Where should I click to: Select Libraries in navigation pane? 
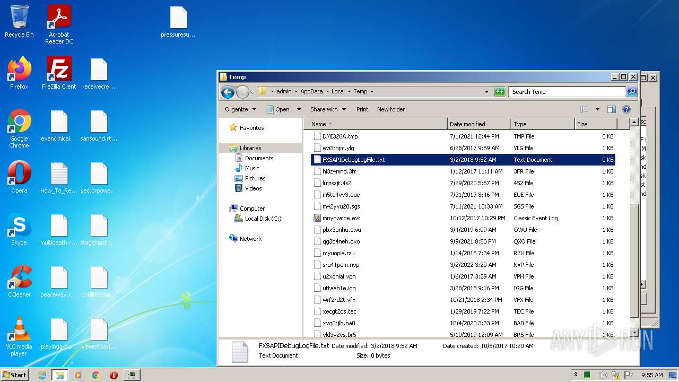click(x=250, y=148)
